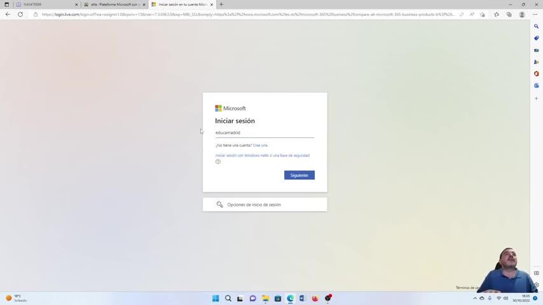Open password key icon in address bar
Image resolution: width=543 pixels, height=305 pixels.
pos(462,15)
